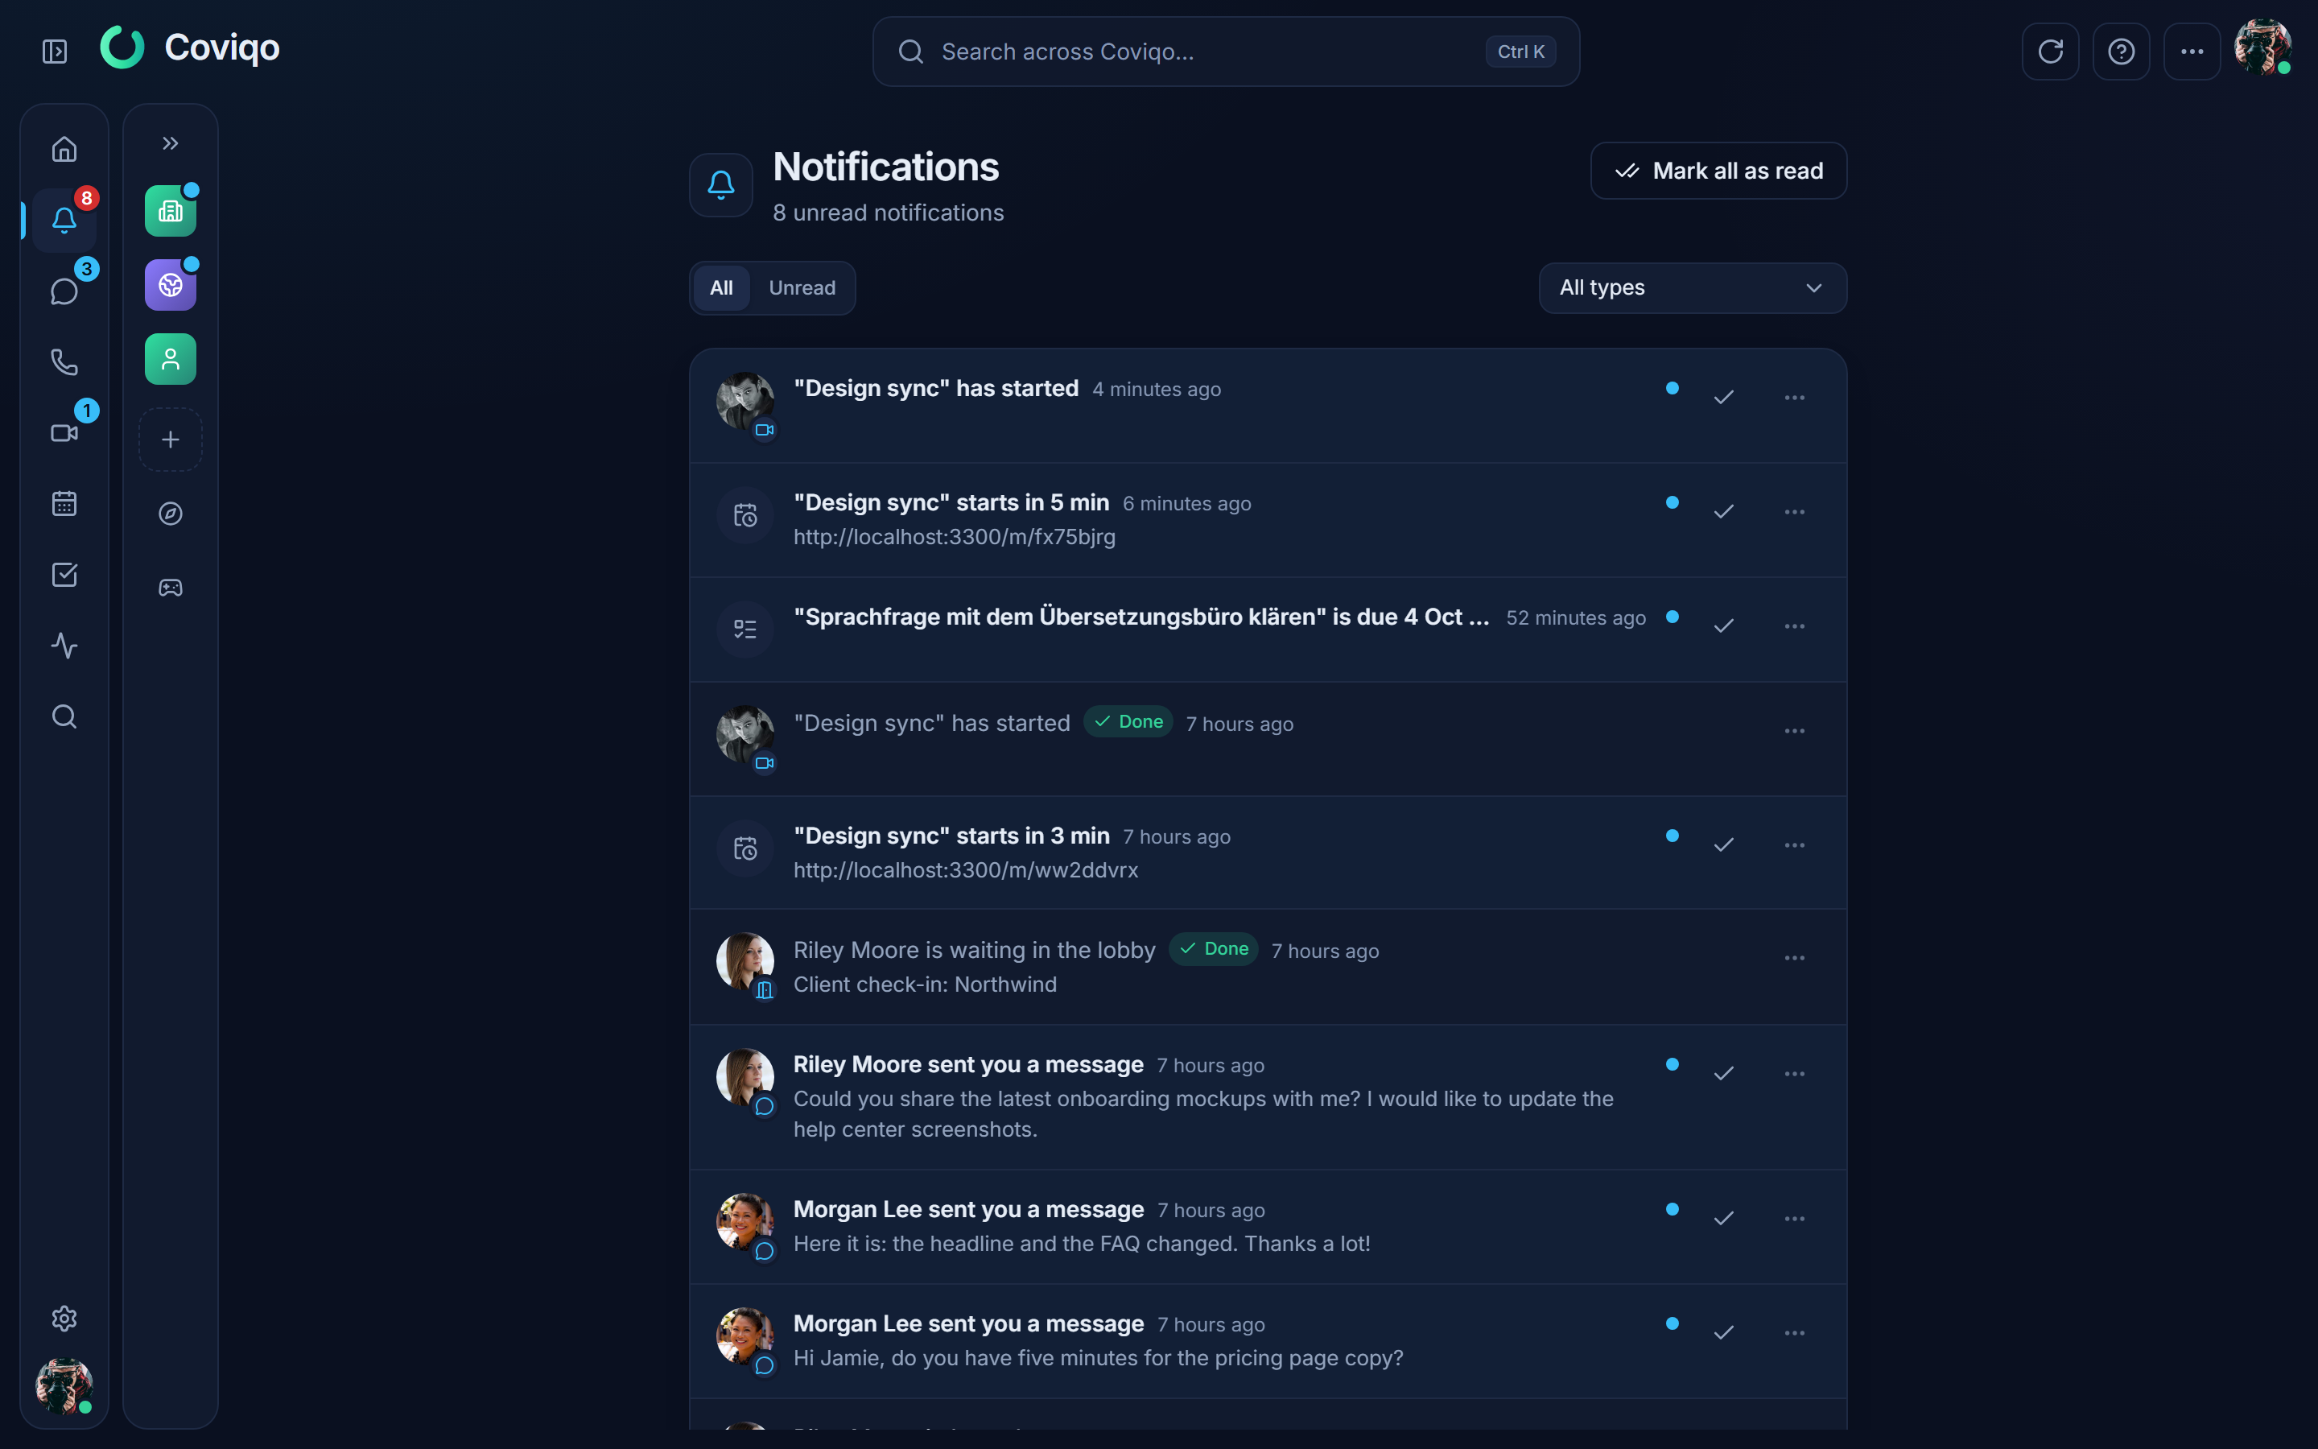Open the video meetings icon with badge 1
This screenshot has width=2318, height=1449.
pos(64,433)
